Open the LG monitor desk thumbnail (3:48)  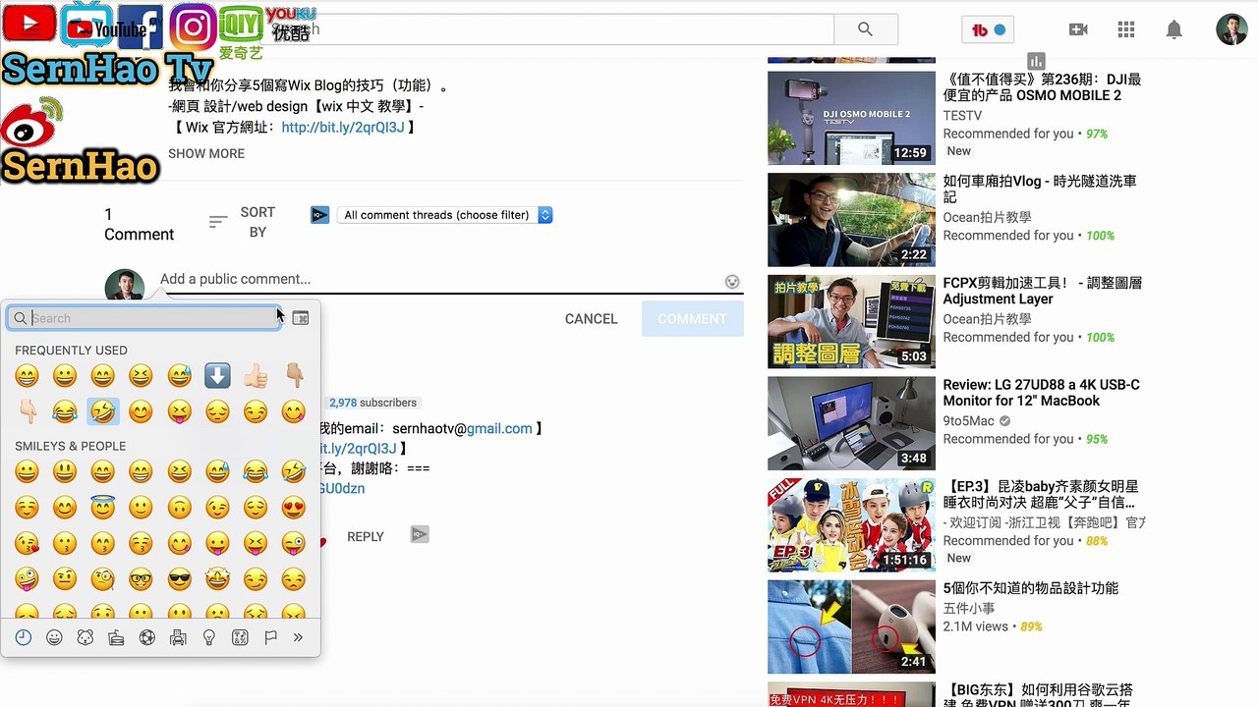[x=851, y=423]
